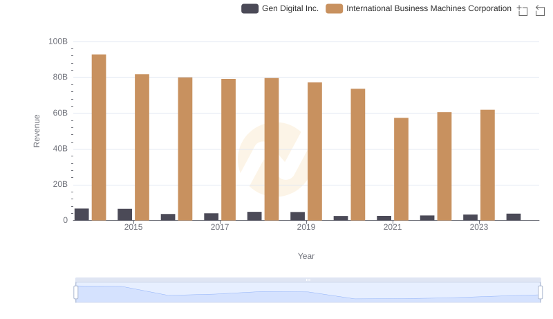Click the Year axis title
The width and height of the screenshot is (553, 319).
point(306,256)
